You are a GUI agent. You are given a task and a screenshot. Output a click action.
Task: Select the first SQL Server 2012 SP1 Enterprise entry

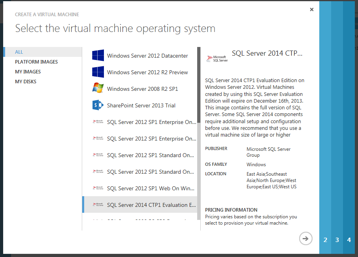pyautogui.click(x=151, y=122)
